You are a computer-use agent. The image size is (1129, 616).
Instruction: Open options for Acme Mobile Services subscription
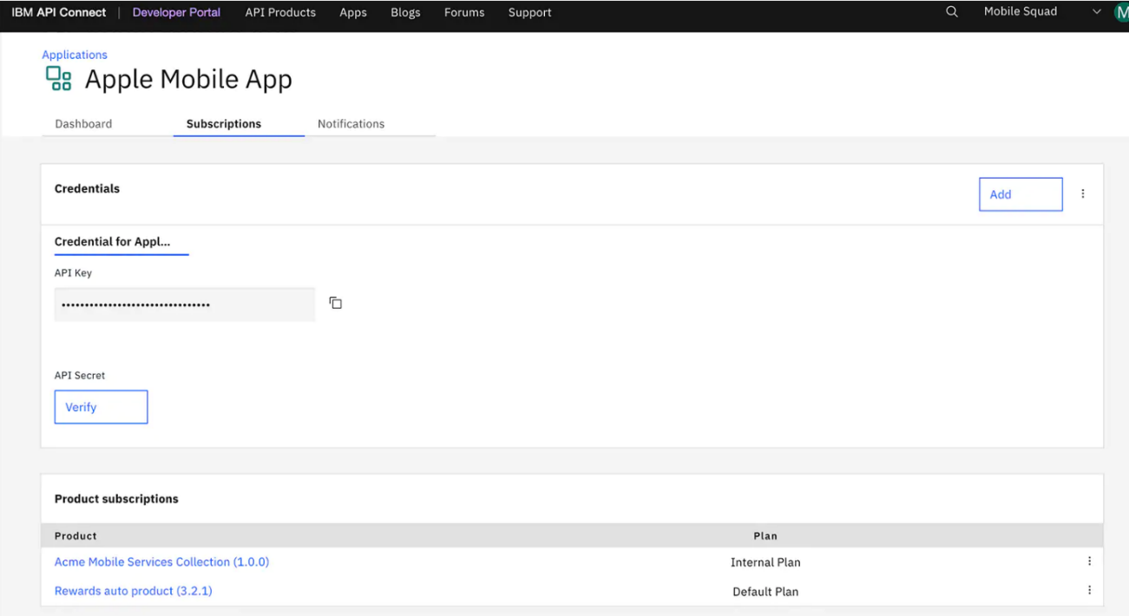tap(1089, 561)
